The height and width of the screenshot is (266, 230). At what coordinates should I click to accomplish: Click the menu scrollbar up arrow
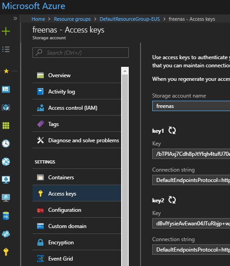click(125, 71)
